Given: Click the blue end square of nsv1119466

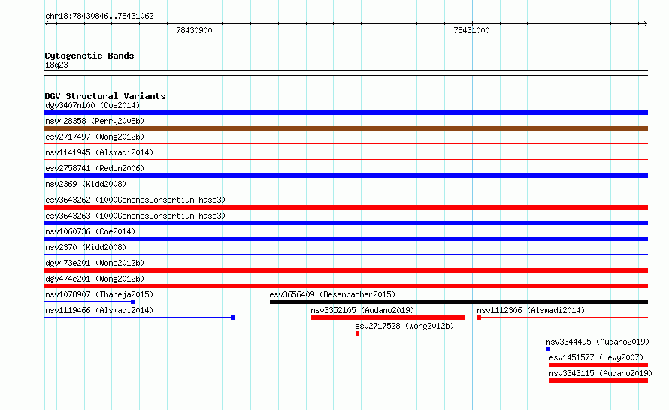Looking at the screenshot, I should (232, 318).
